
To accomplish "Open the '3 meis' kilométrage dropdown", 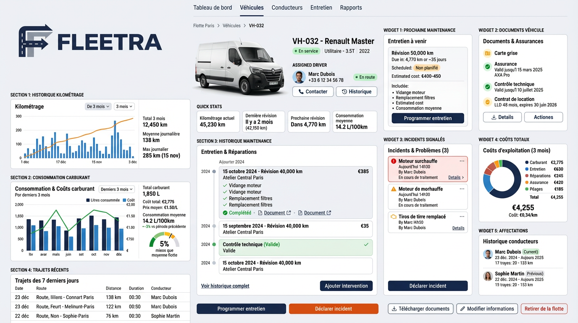I will tap(124, 106).
